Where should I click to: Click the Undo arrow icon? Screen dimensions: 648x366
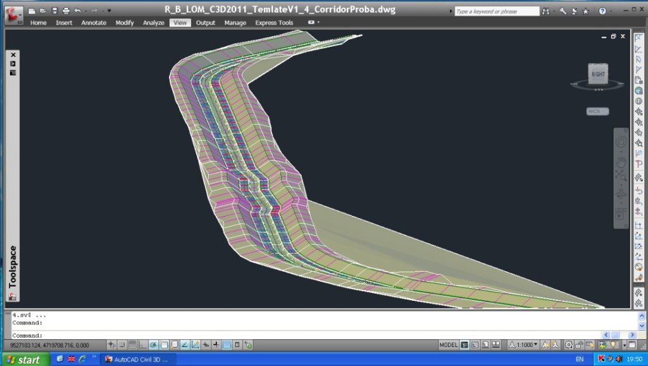pos(77,11)
